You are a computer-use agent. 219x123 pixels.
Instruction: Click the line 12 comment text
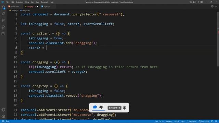coord(117,67)
